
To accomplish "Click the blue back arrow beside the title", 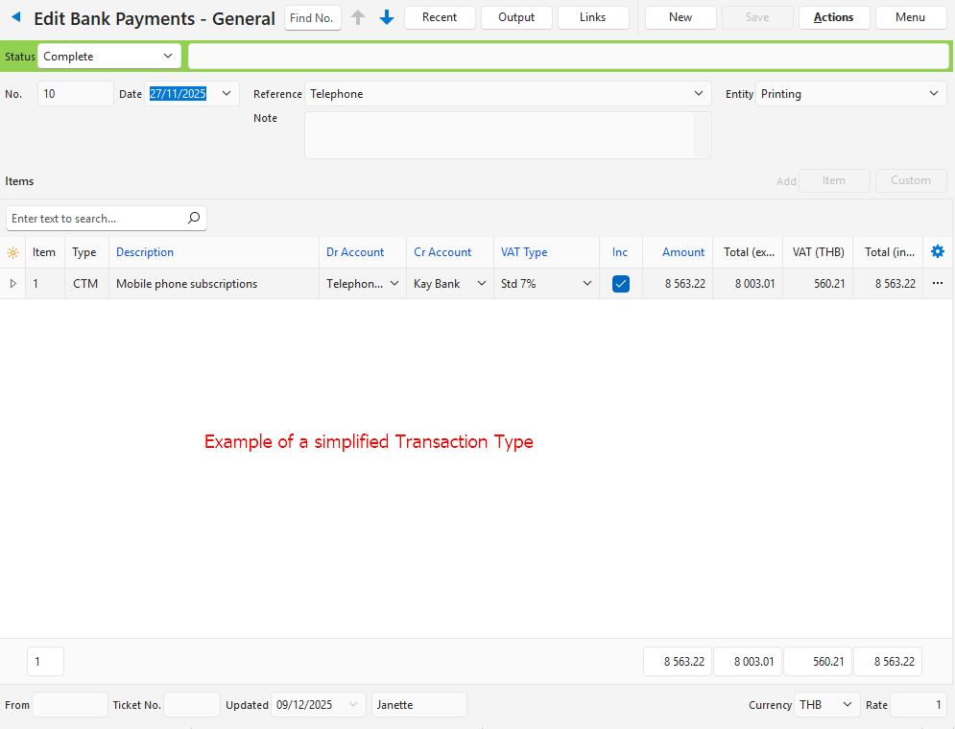I will (15, 17).
